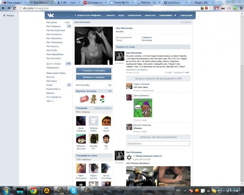This screenshot has width=244, height=195.
Task: Open Skype from the taskbar
Action: pyautogui.click(x=72, y=190)
